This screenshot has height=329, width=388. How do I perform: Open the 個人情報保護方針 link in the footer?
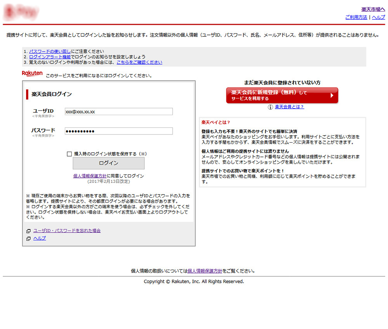coord(204,271)
